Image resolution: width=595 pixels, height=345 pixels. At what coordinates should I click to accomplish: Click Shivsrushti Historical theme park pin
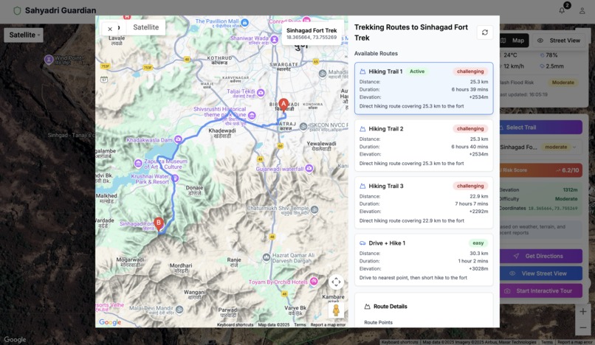pos(252,115)
